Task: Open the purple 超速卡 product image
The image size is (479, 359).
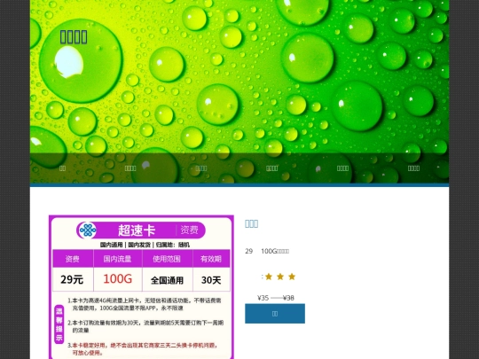Action: point(141,287)
